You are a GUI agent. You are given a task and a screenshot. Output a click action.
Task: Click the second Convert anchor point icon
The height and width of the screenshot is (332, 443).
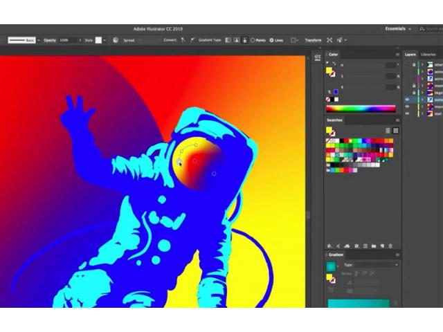[x=192, y=40]
